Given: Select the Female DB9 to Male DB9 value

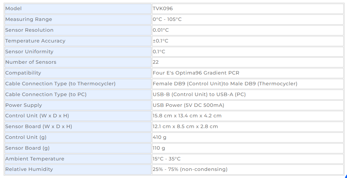Looking at the screenshot, I should [225, 84].
